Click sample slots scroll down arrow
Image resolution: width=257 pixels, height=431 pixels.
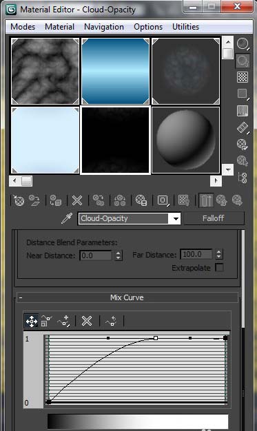click(228, 169)
